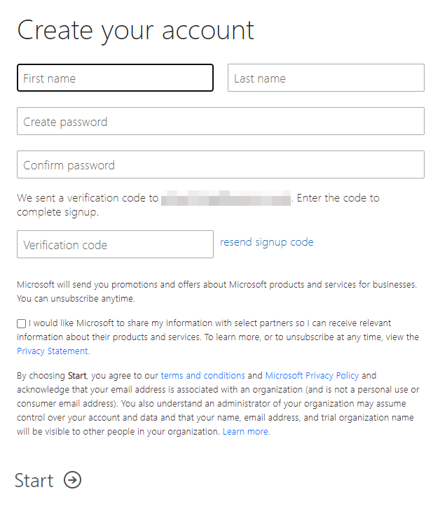Click the circled arrow icon beside Start
This screenshot has width=440, height=506.
coord(72,480)
